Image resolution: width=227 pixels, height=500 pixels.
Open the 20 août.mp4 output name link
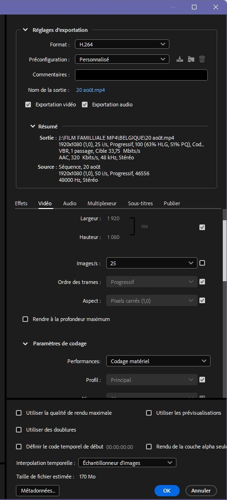(x=90, y=90)
